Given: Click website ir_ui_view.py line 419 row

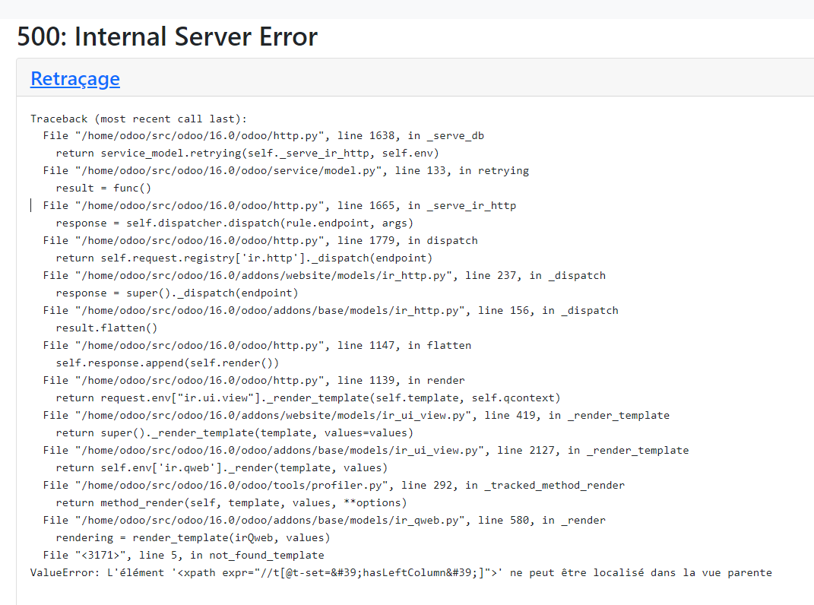Looking at the screenshot, I should [x=356, y=416].
